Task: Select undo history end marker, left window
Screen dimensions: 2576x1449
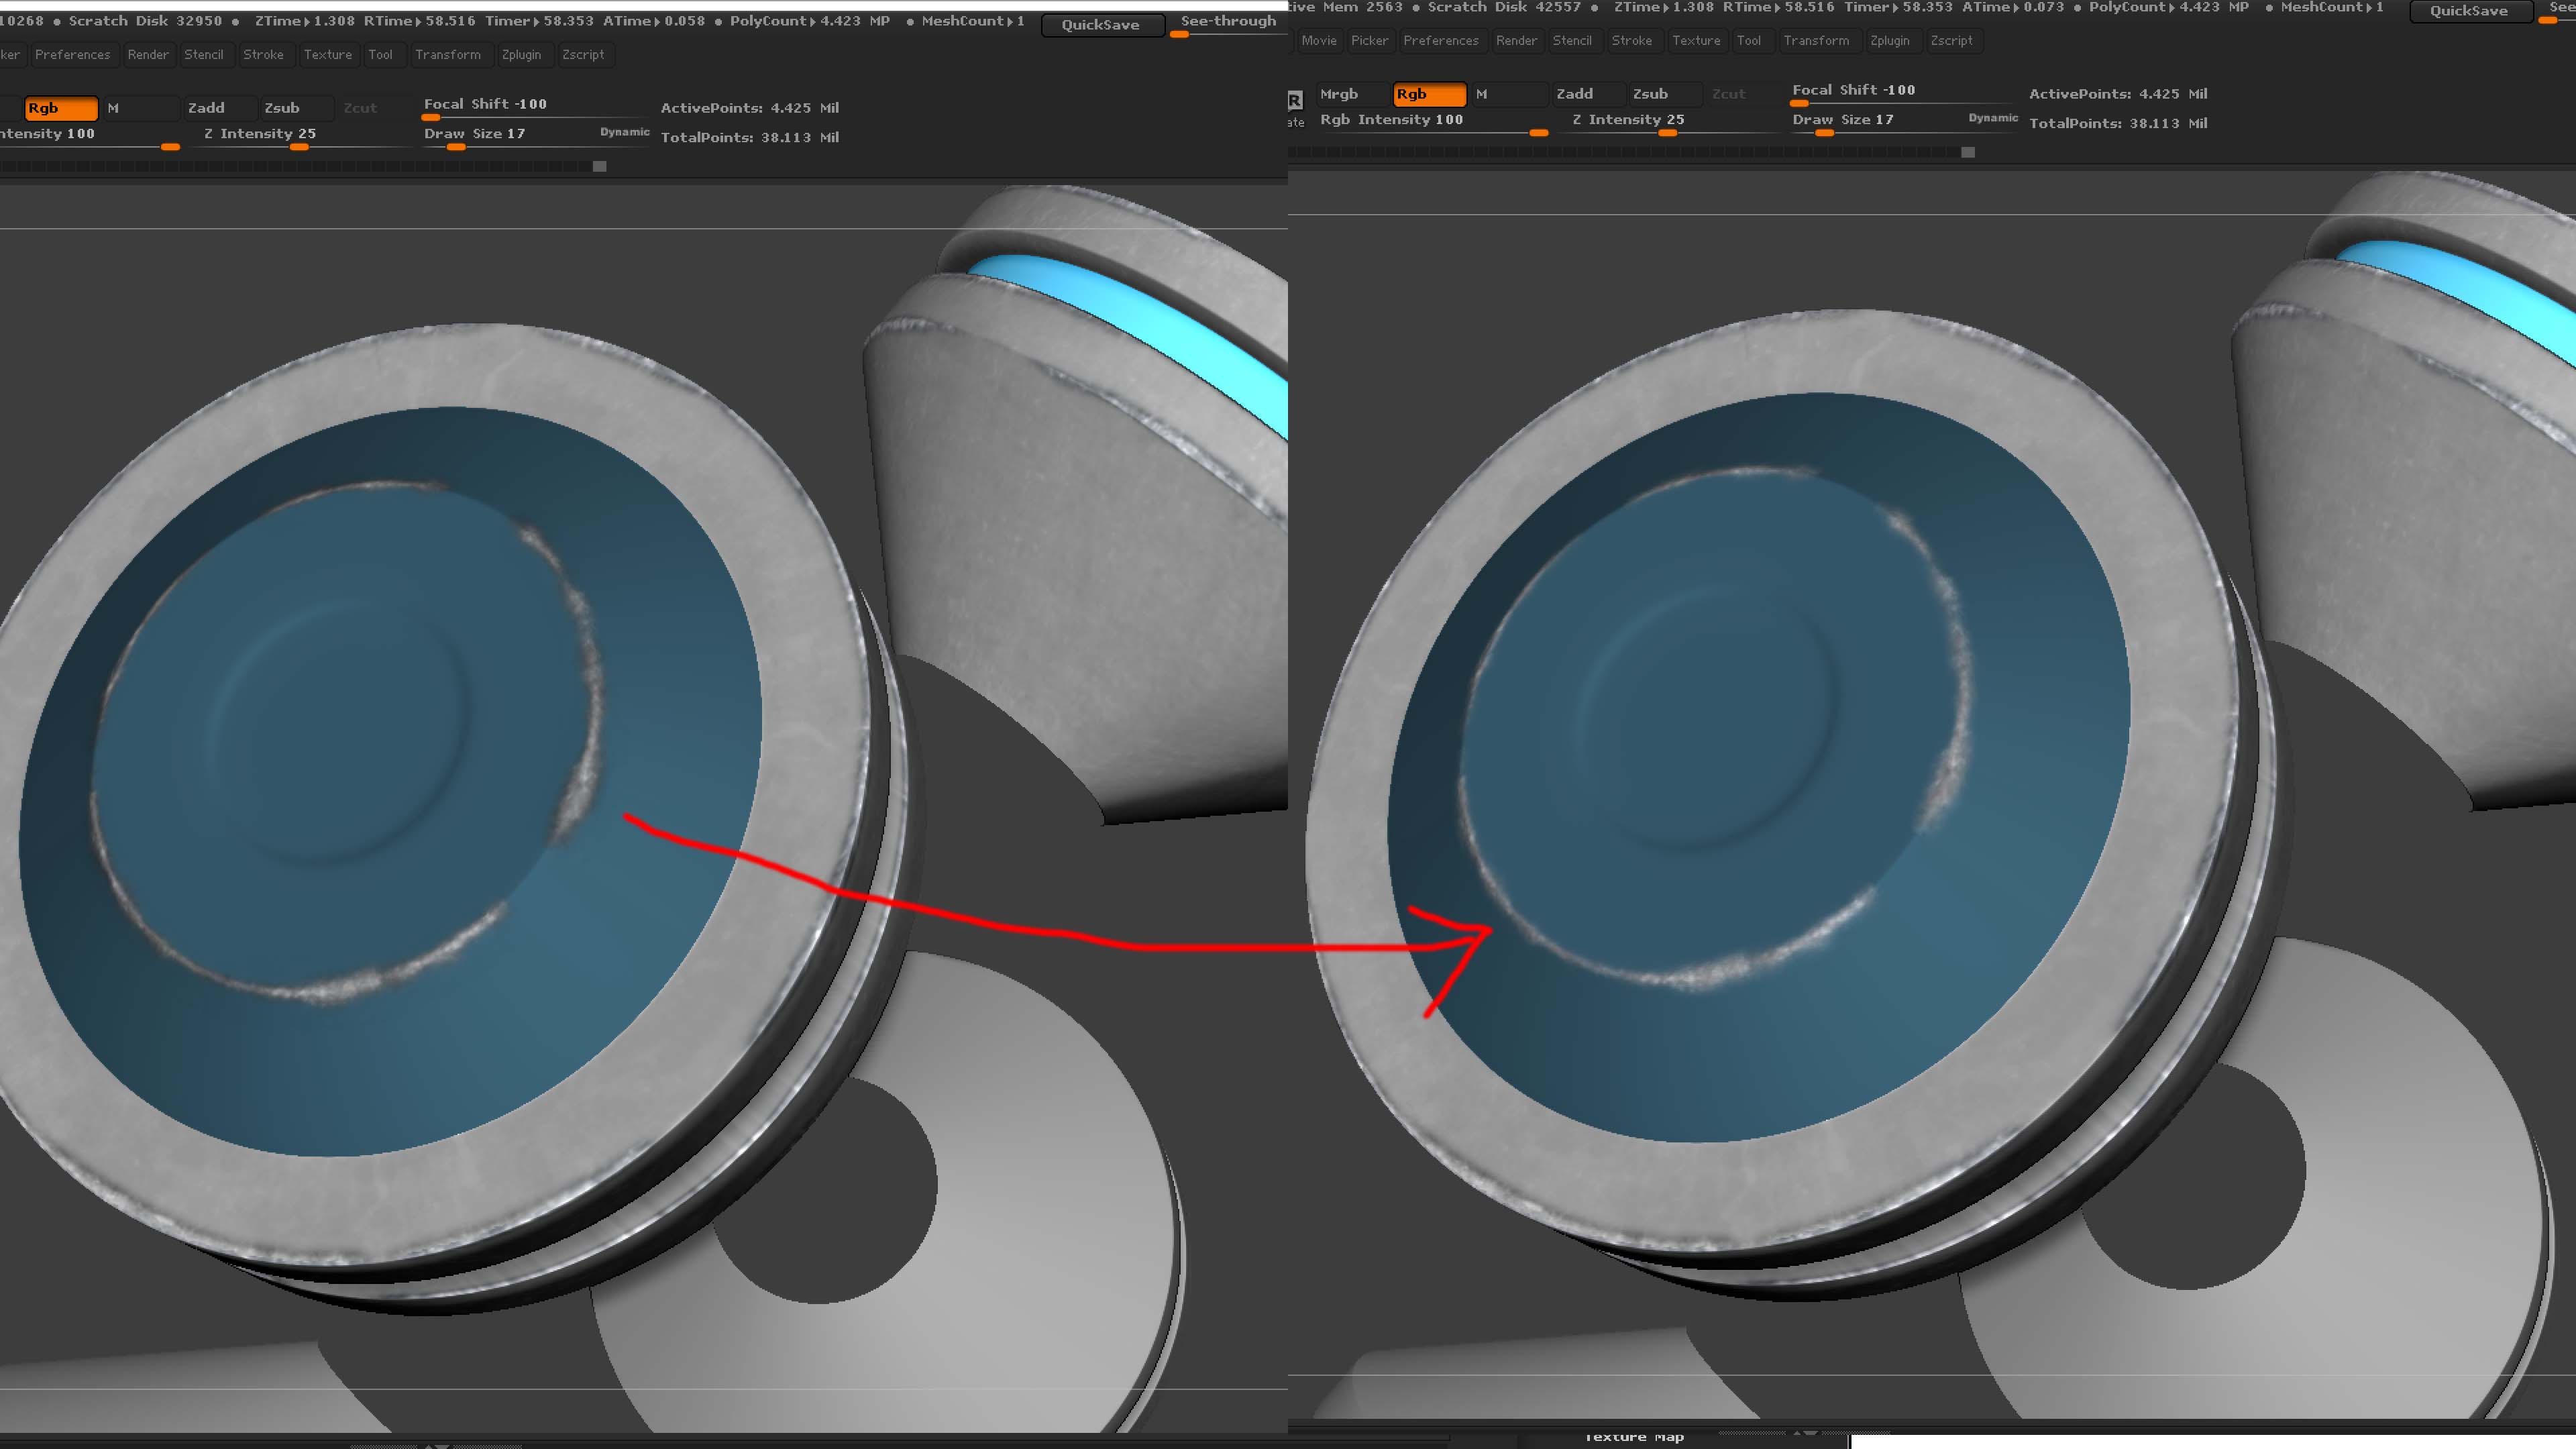Action: click(x=599, y=166)
